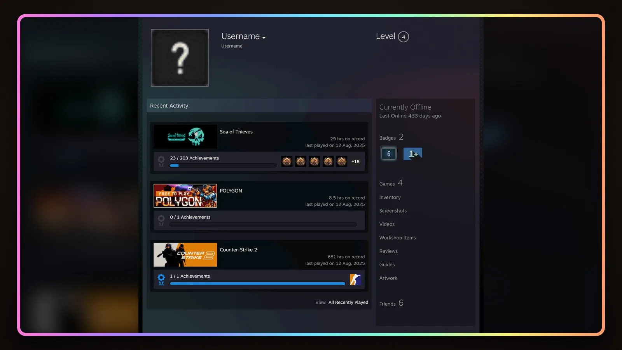The height and width of the screenshot is (350, 622).
Task: Open the Videos link
Action: tap(387, 224)
